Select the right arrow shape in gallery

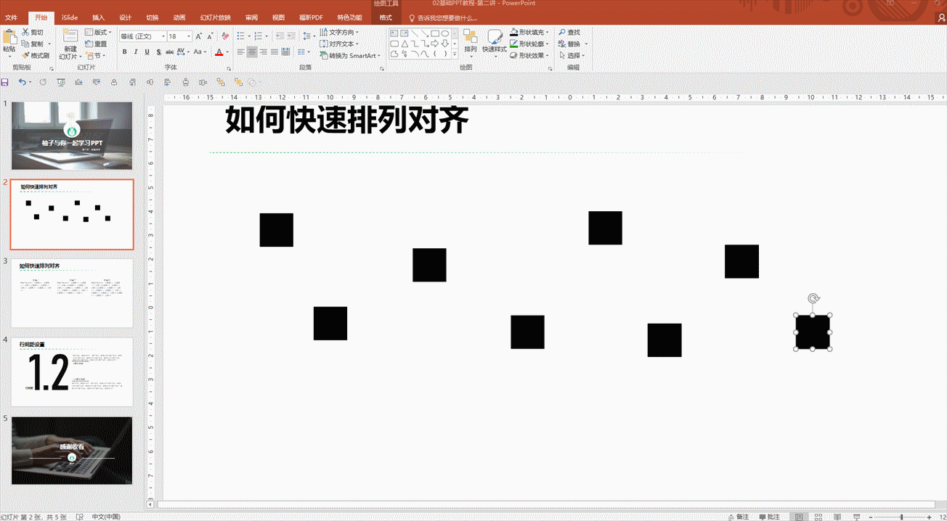point(434,44)
